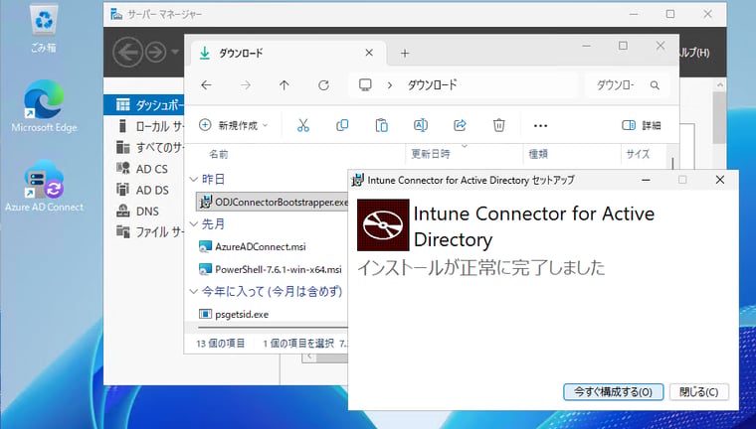Image resolution: width=756 pixels, height=429 pixels.
Task: Click the Rename icon in Explorer toolbar
Action: (x=421, y=126)
